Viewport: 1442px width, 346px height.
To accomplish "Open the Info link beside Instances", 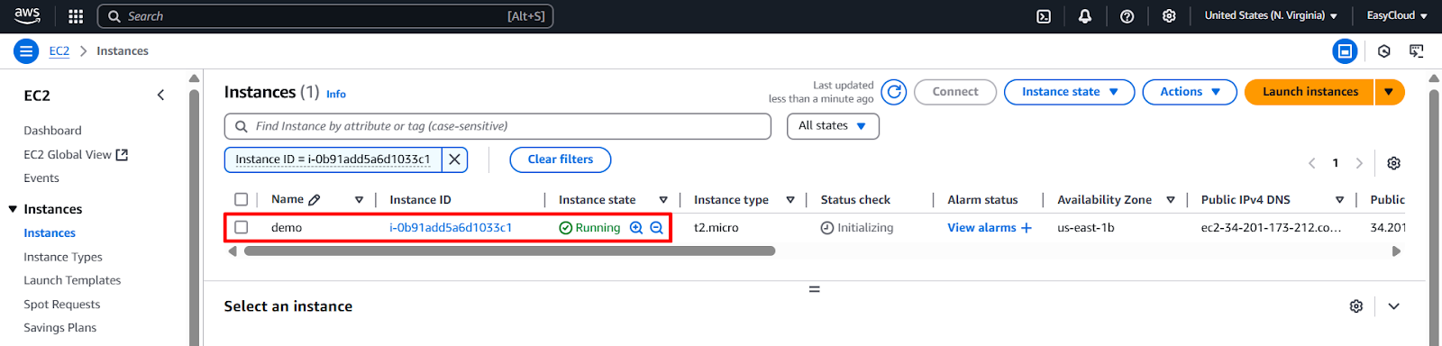I will point(336,94).
